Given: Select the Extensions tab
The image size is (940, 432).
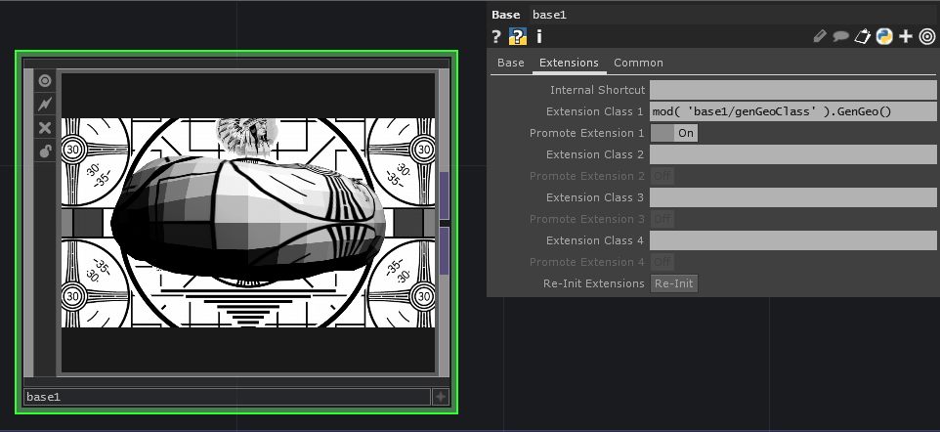Looking at the screenshot, I should click(x=569, y=63).
